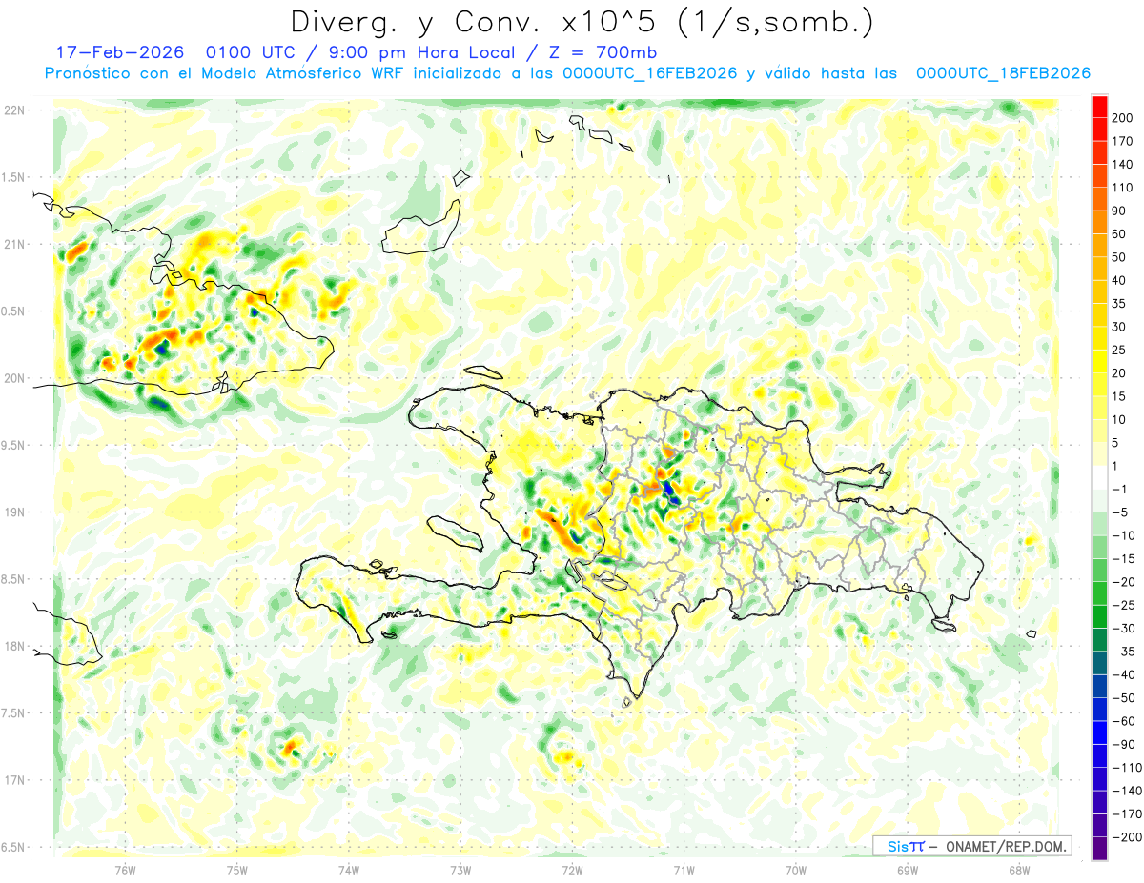
Task: Click the colorbar label -40
Action: [1125, 674]
